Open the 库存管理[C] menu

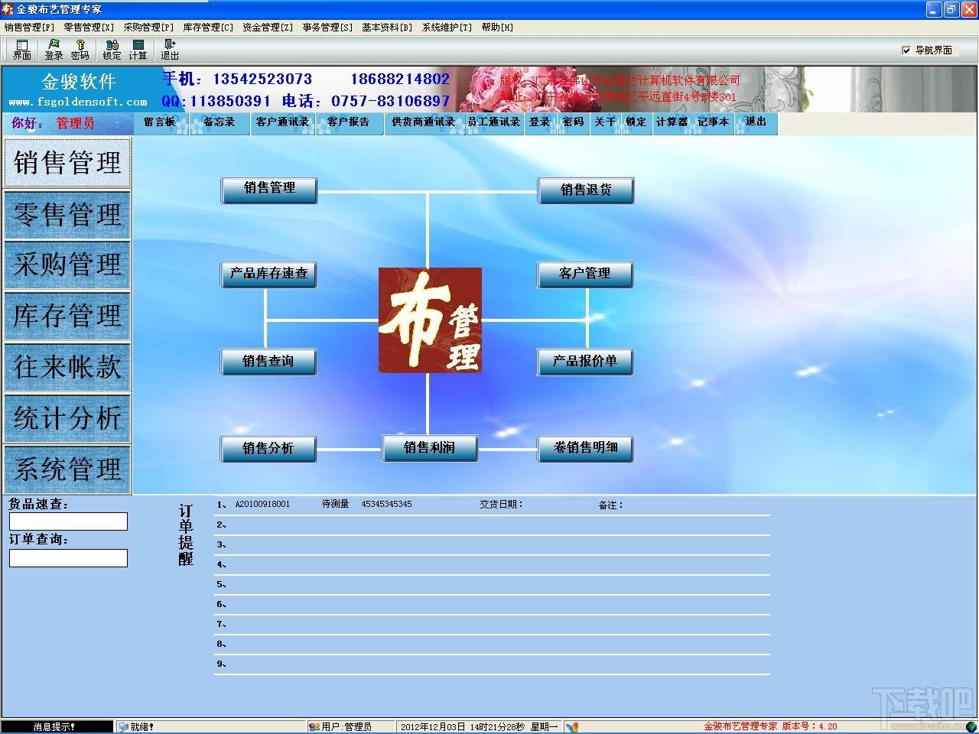(208, 27)
